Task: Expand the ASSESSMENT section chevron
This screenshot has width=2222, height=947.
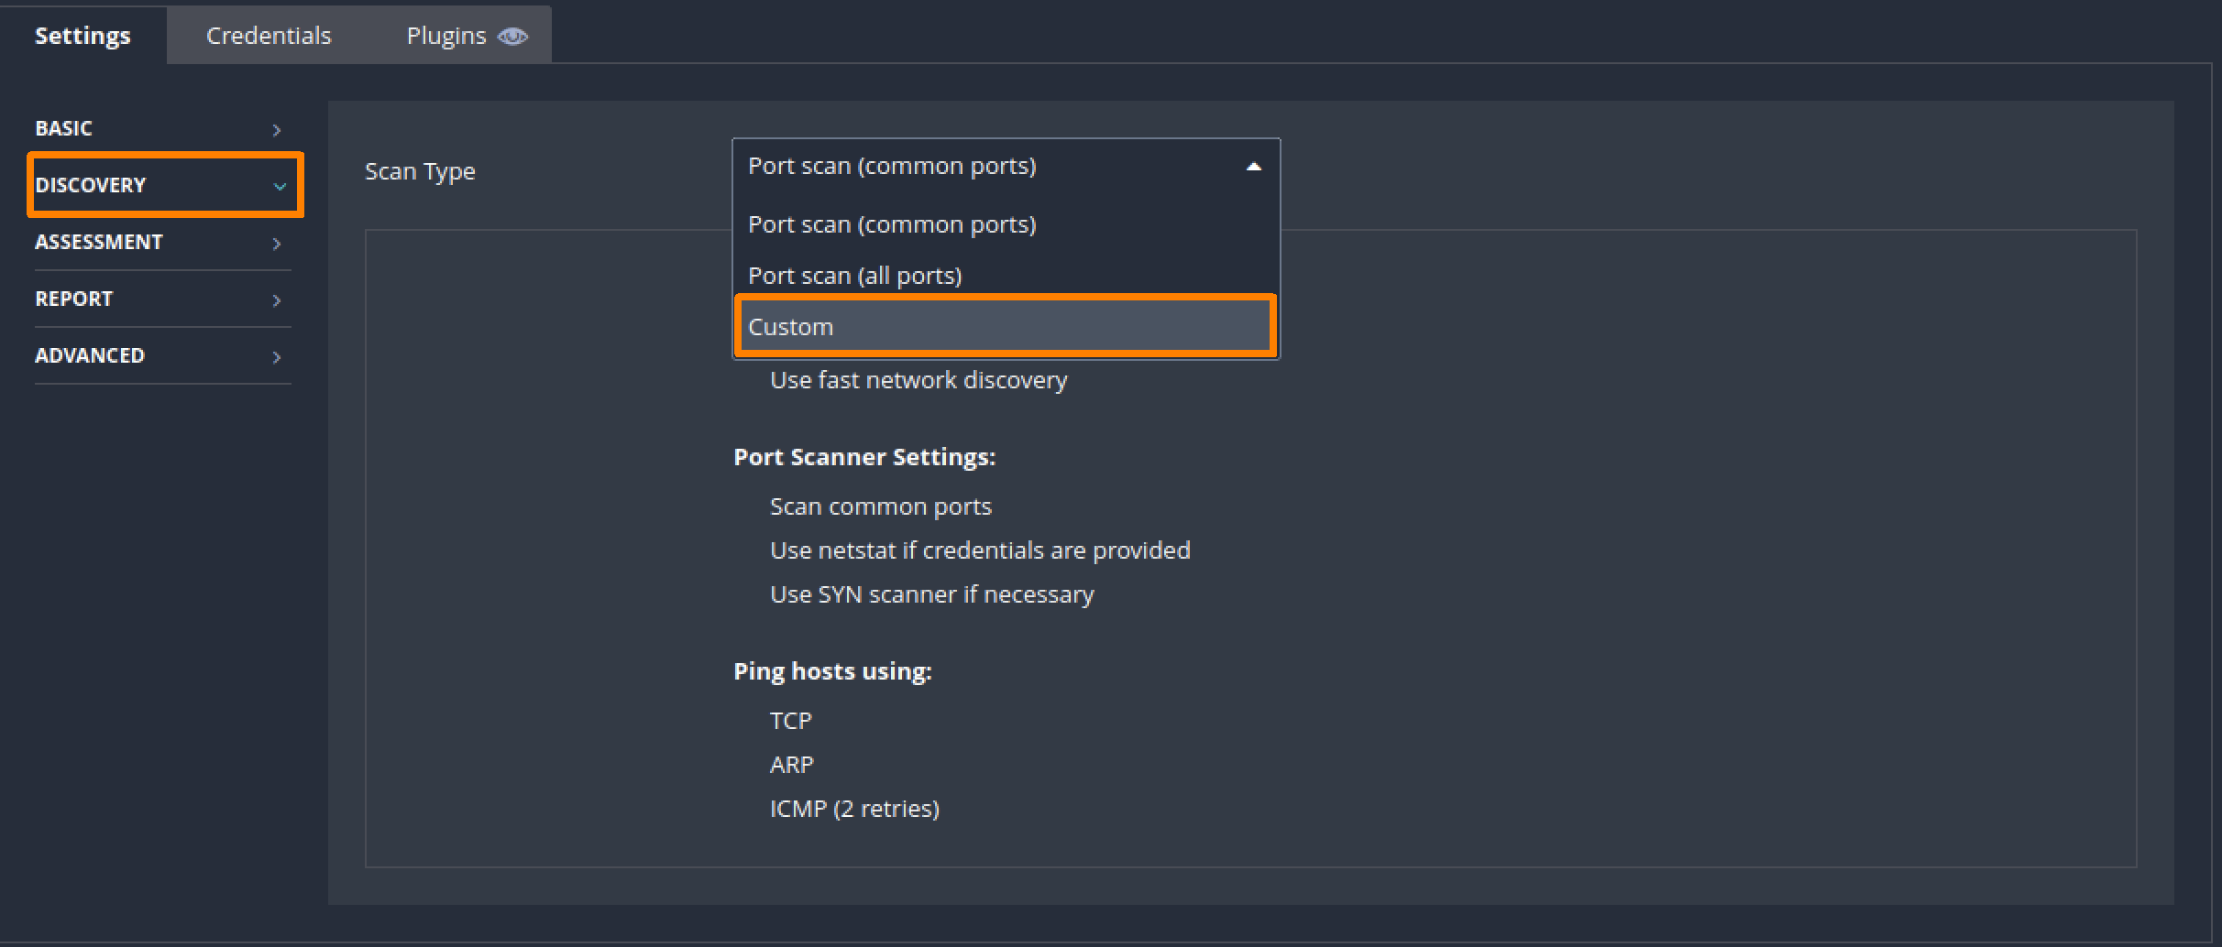Action: [277, 244]
